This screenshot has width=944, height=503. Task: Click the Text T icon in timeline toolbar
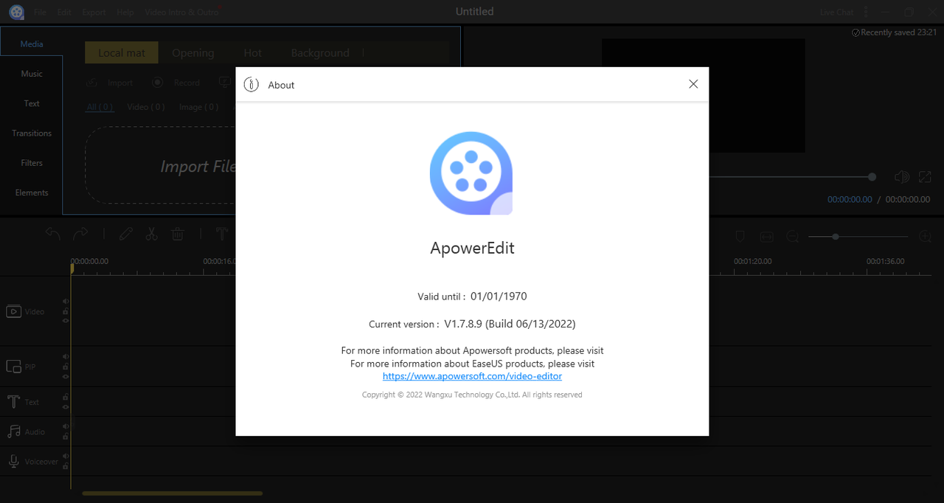point(221,234)
